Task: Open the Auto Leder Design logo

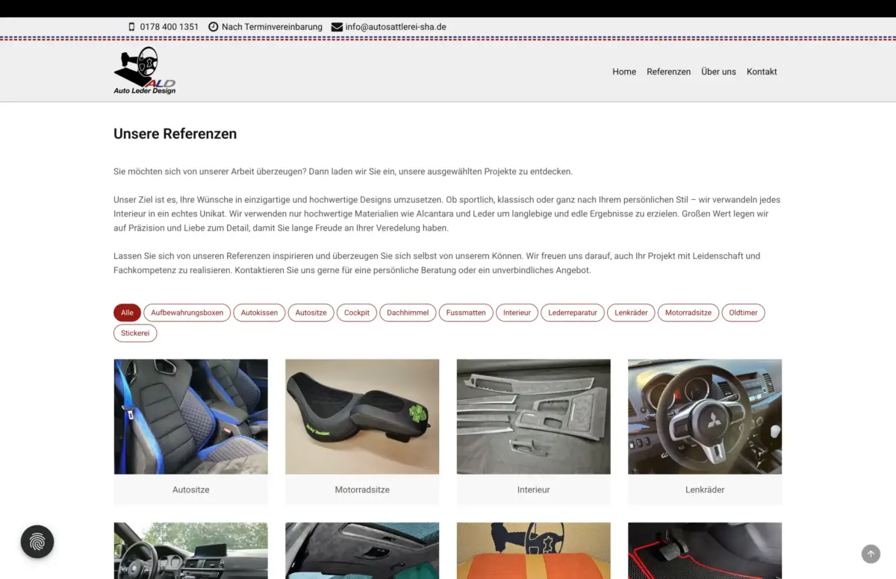Action: (x=145, y=72)
